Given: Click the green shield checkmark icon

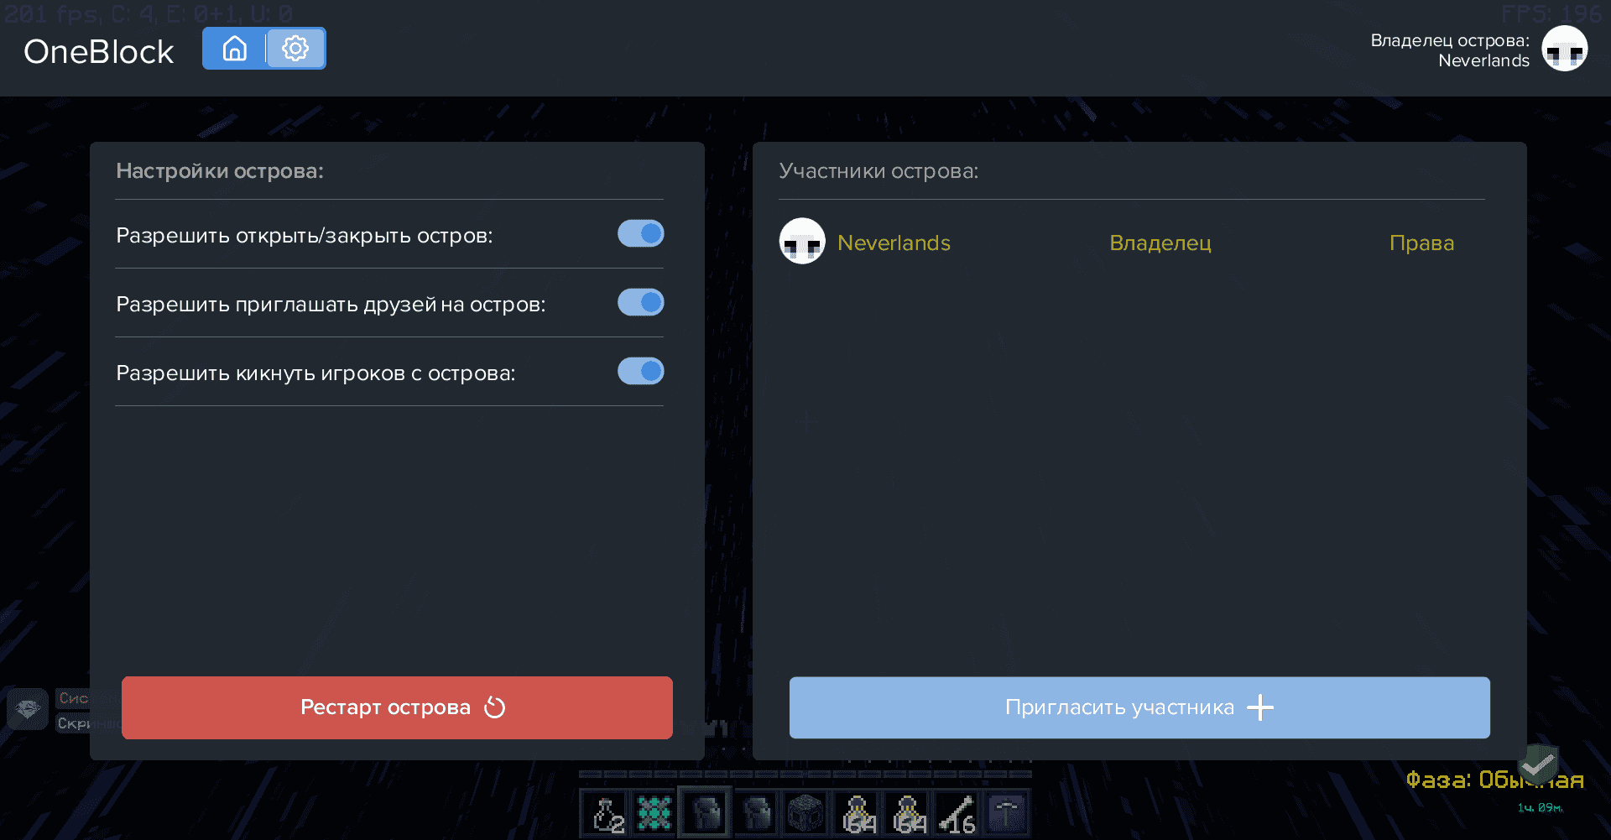Looking at the screenshot, I should pos(1538,764).
